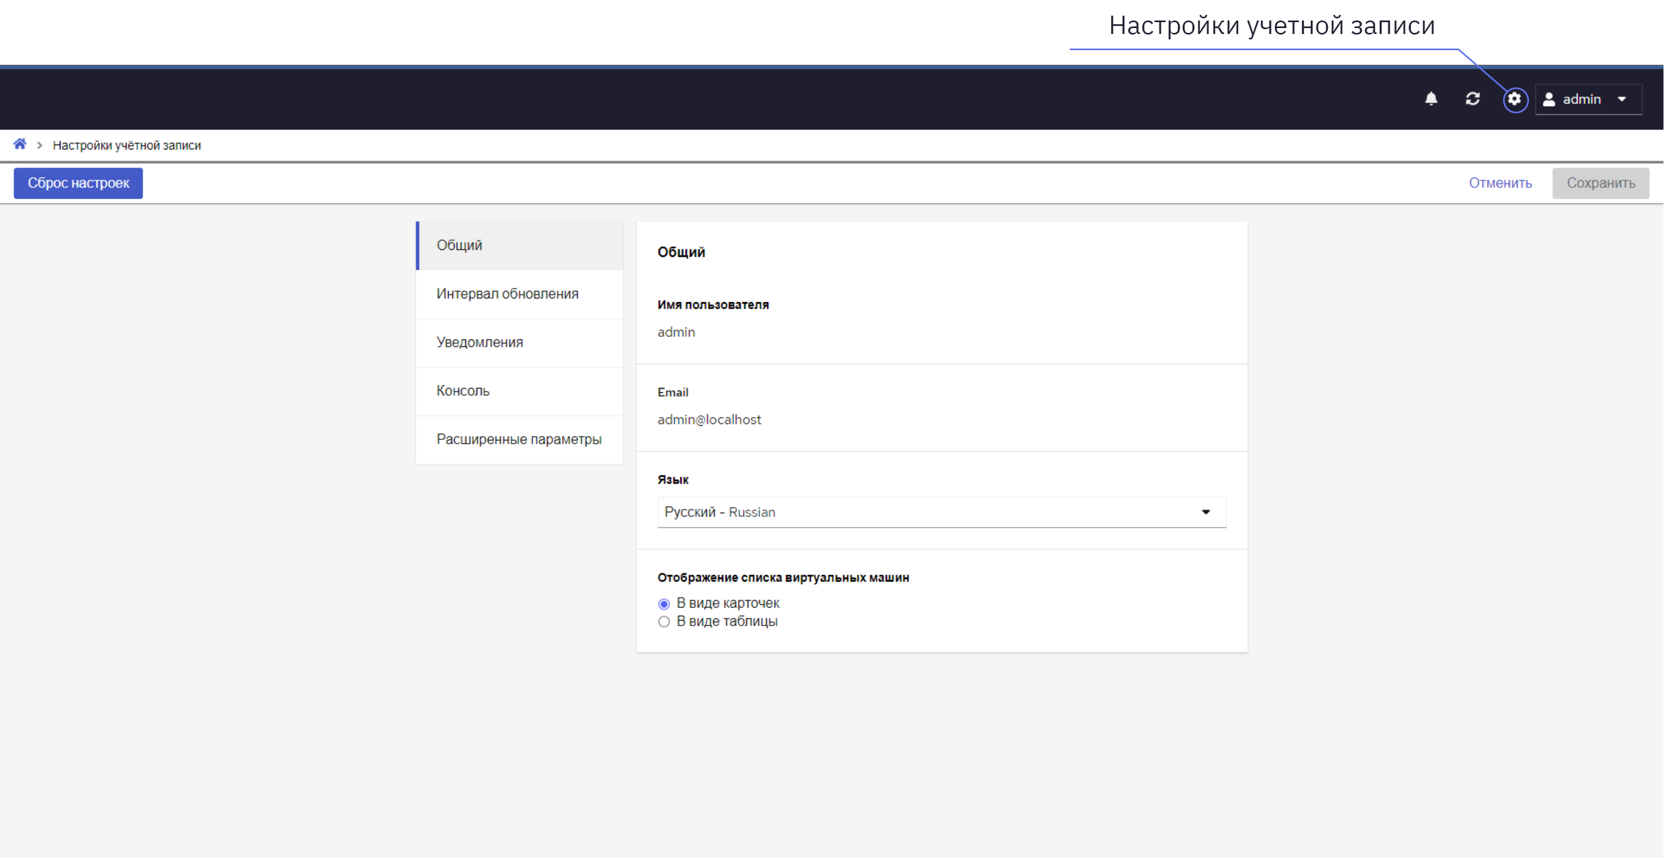Click the Общий section heading

coord(681,253)
